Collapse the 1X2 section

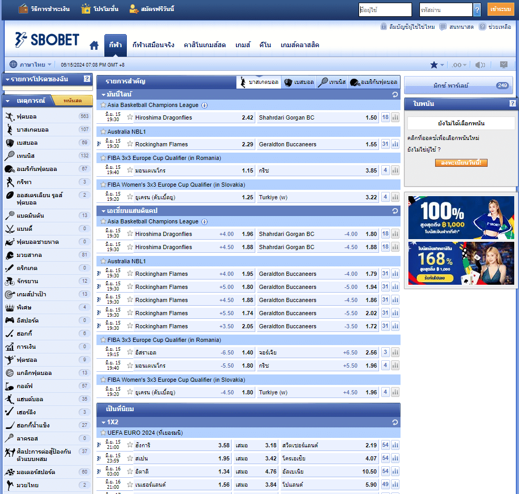104,423
